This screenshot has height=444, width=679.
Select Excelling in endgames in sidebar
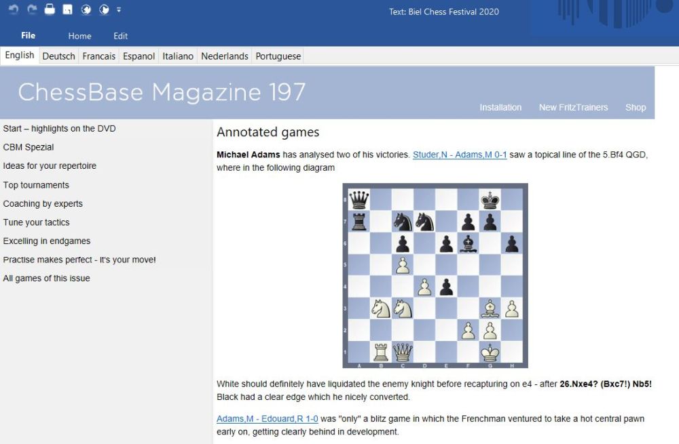tap(46, 241)
